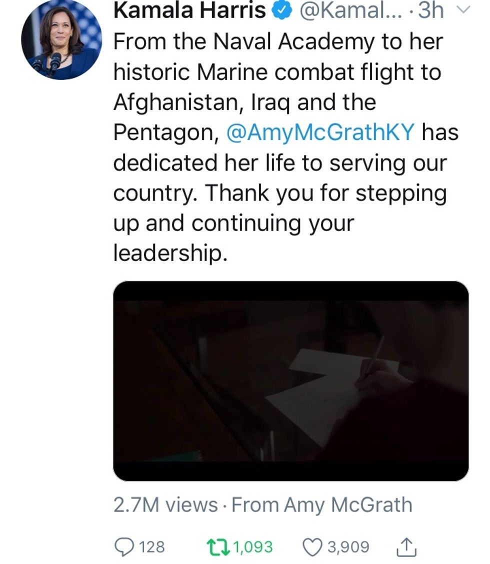Click the 128 replies count

click(152, 546)
